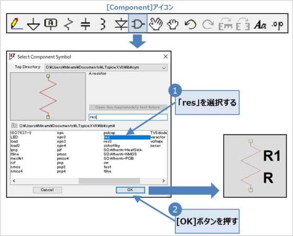Select 'pmos4' in the component list

[63, 159]
